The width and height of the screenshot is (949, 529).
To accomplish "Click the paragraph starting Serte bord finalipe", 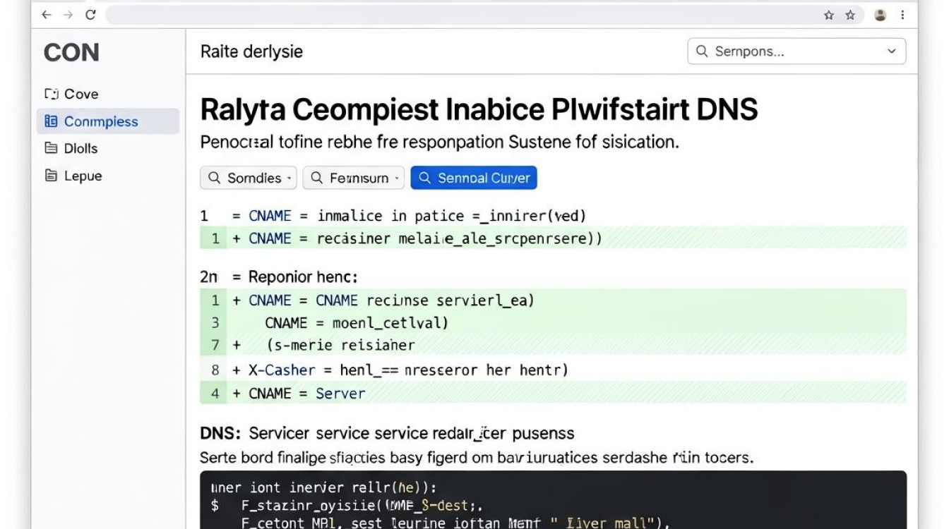I will pos(477,458).
